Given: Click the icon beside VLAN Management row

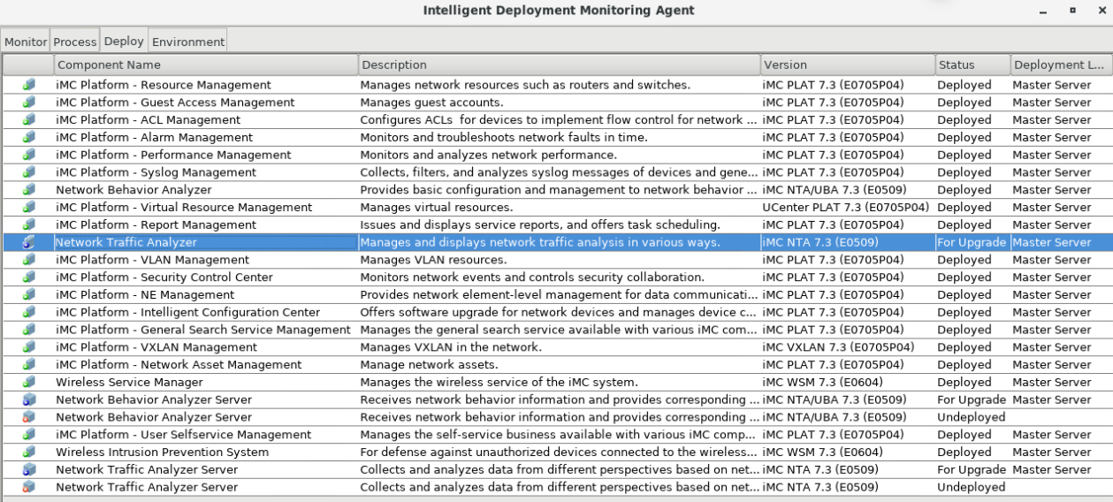Looking at the screenshot, I should click(x=29, y=260).
